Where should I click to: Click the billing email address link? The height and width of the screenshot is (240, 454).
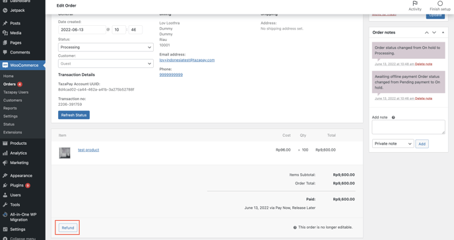pos(187,60)
